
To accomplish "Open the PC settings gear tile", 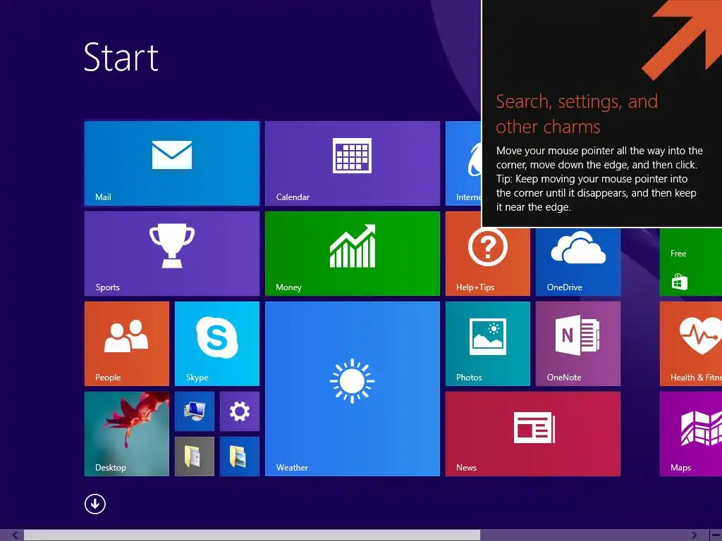I will point(240,411).
